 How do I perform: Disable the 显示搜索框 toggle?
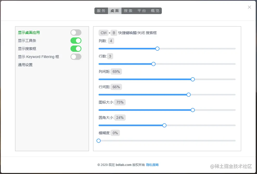pyautogui.click(x=76, y=49)
